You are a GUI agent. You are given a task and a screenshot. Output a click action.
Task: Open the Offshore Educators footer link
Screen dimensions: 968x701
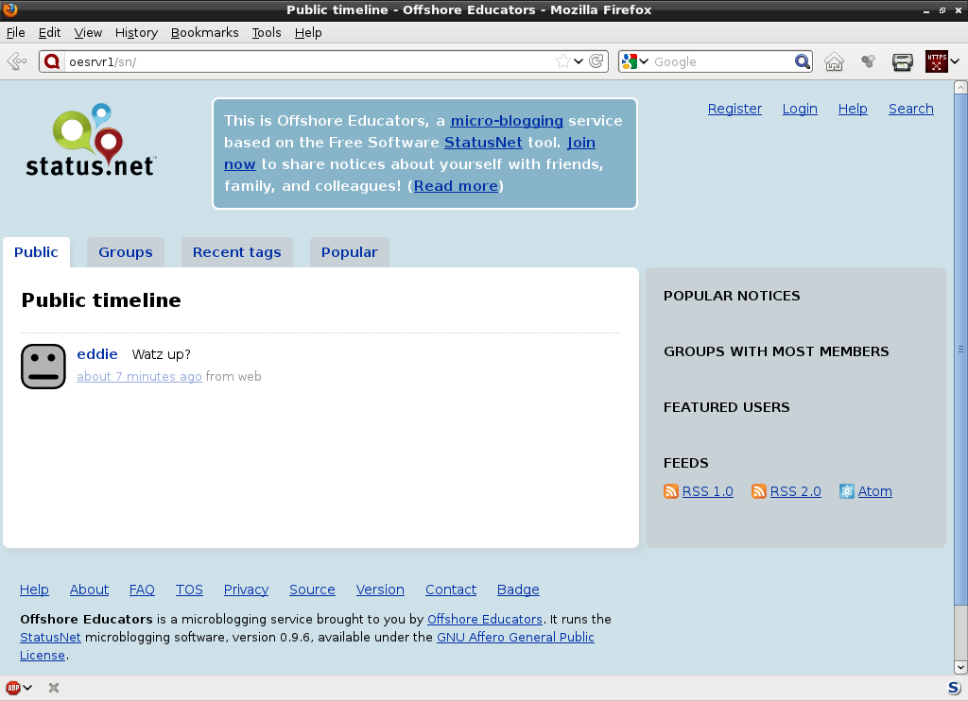[x=485, y=619]
